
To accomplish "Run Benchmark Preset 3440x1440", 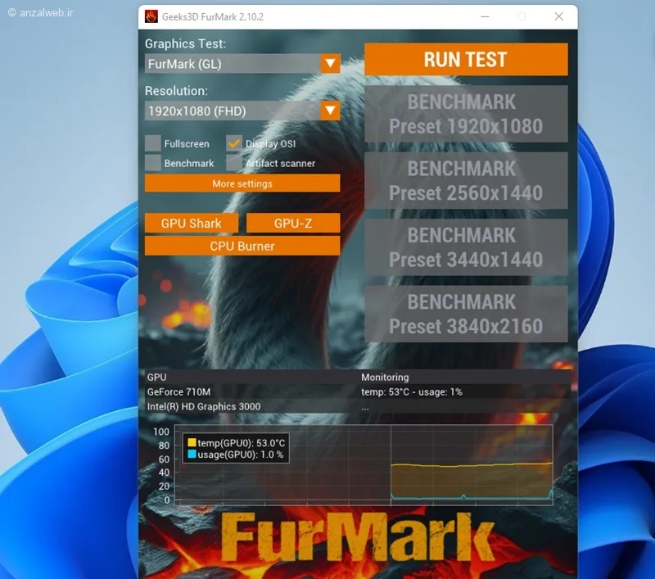I will [466, 247].
